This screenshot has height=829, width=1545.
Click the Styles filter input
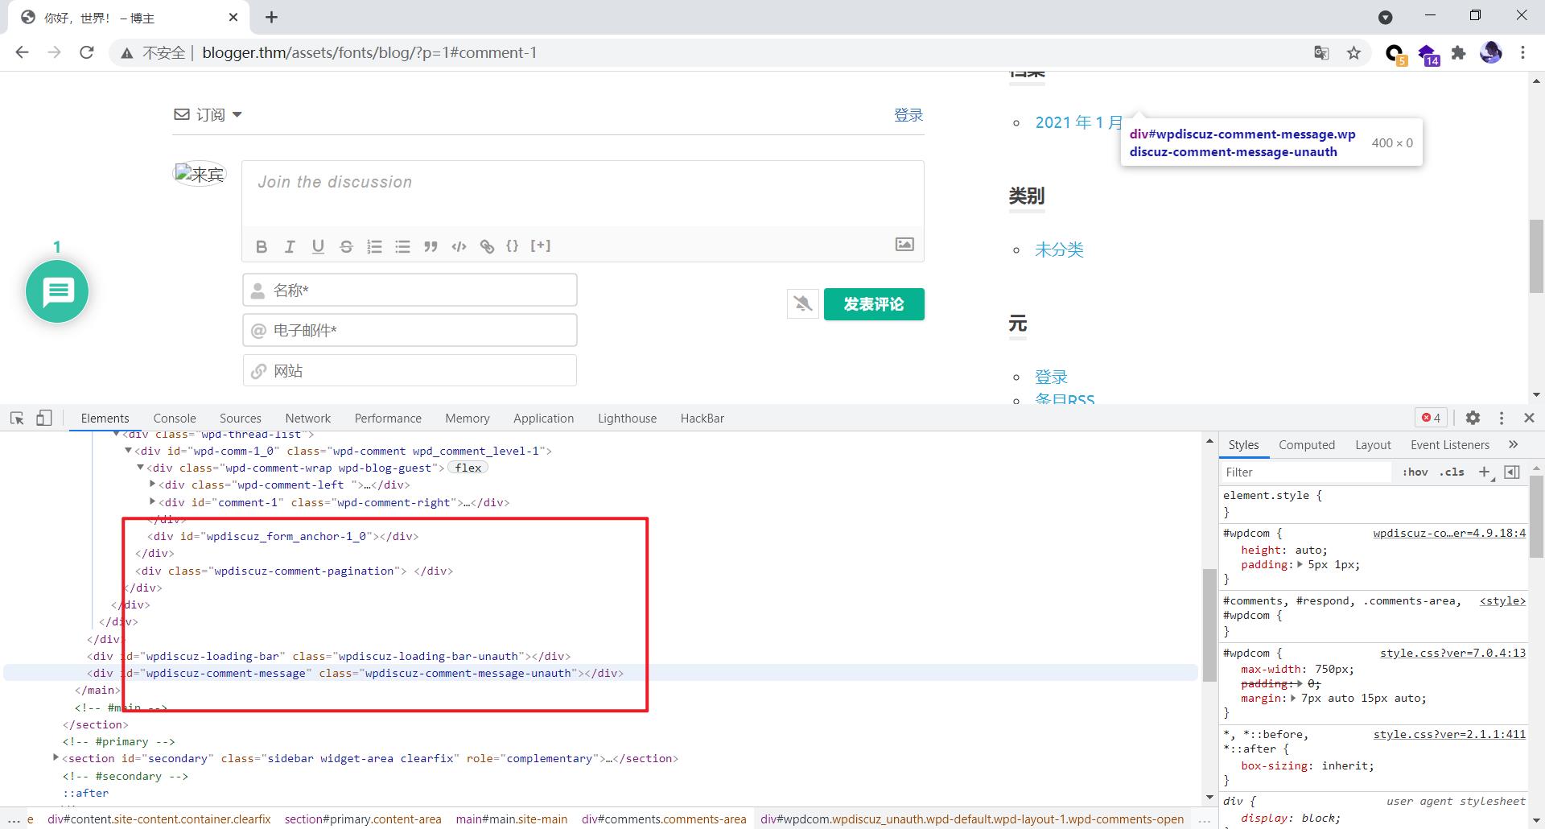[x=1307, y=472]
